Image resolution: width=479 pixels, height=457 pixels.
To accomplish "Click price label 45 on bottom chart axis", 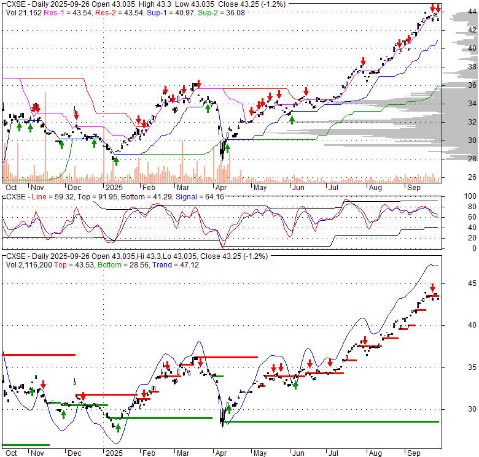I will point(472,283).
